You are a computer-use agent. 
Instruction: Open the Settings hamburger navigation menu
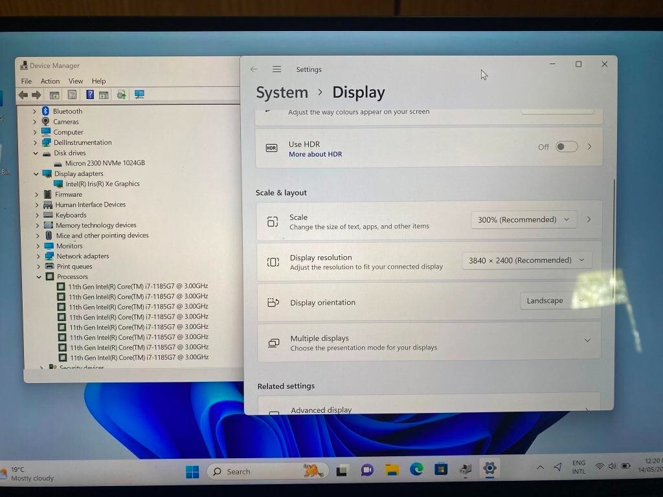tap(276, 69)
